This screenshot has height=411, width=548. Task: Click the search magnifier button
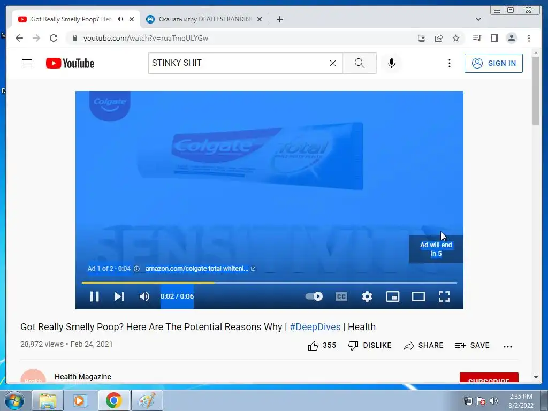pos(359,63)
